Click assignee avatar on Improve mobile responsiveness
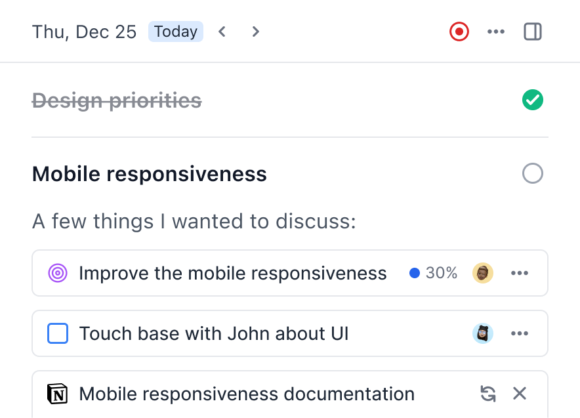Screen dimensions: 580x418 pyautogui.click(x=483, y=273)
